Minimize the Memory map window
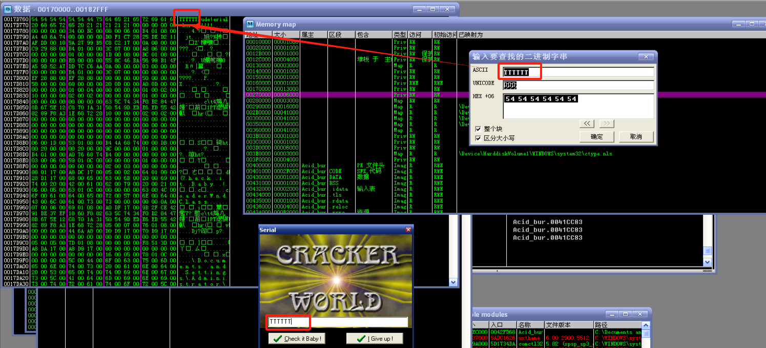This screenshot has height=348, width=766. click(x=739, y=24)
